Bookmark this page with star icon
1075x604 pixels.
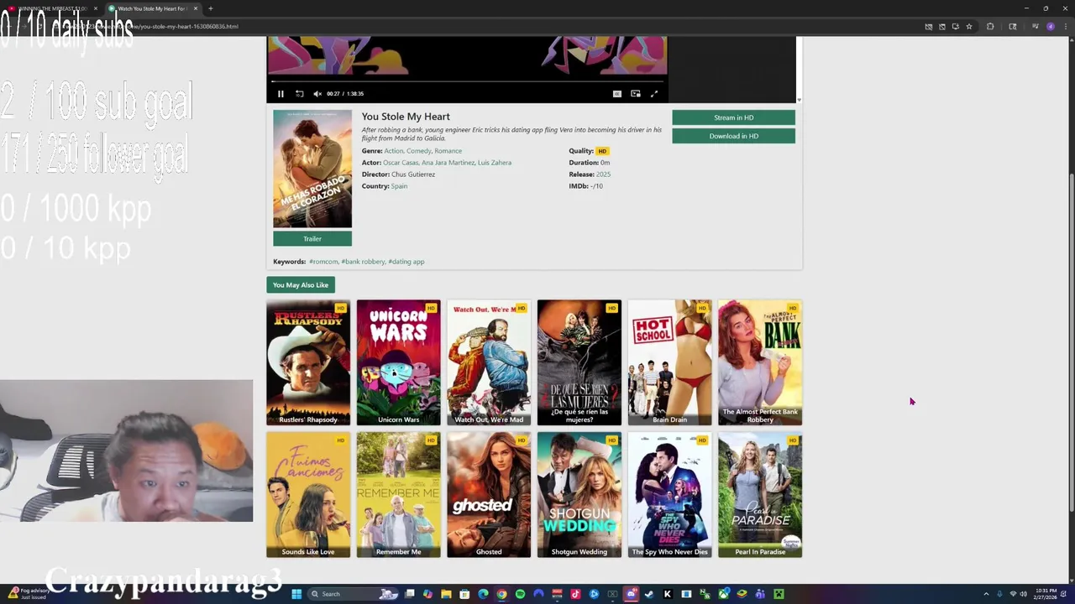pos(969,26)
